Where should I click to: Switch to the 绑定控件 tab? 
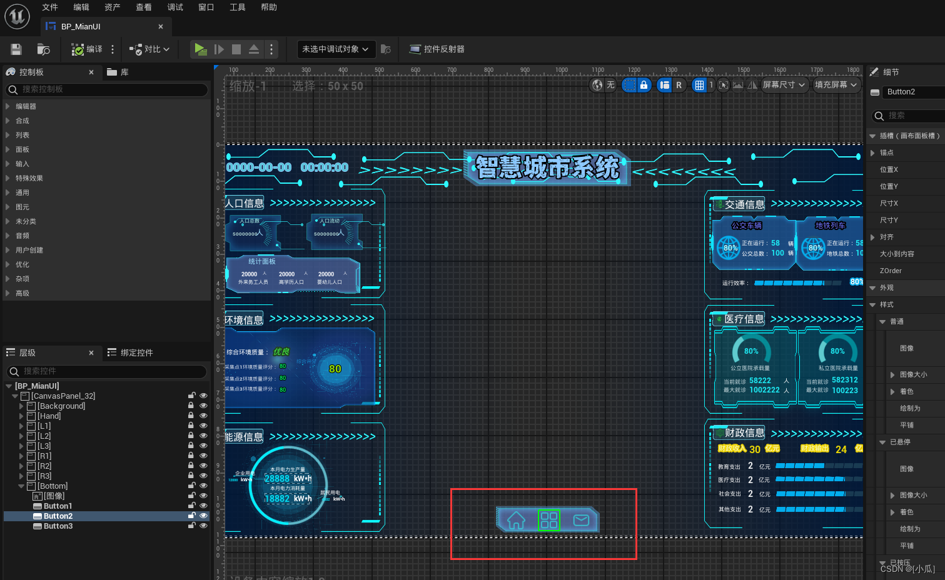click(x=130, y=353)
